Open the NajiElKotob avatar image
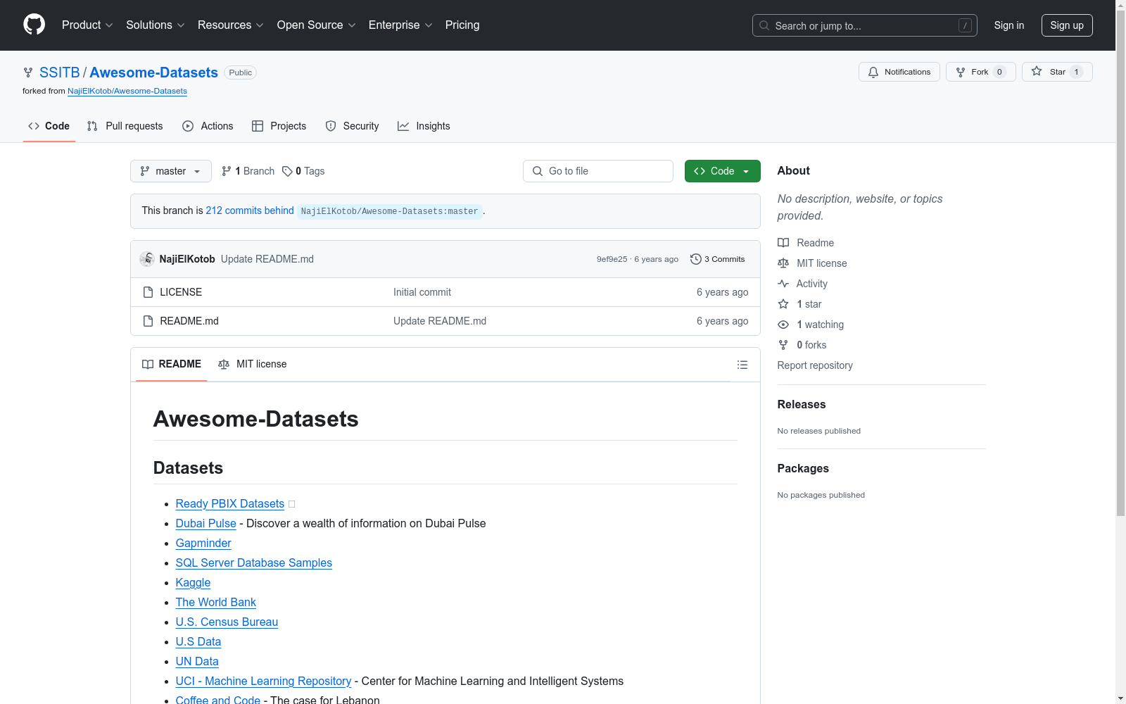Viewport: 1126px width, 704px height. 147,259
